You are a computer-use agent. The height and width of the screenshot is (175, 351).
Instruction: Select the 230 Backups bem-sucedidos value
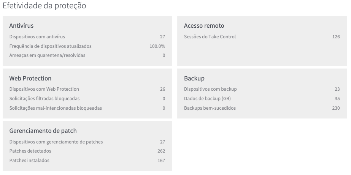(336, 108)
